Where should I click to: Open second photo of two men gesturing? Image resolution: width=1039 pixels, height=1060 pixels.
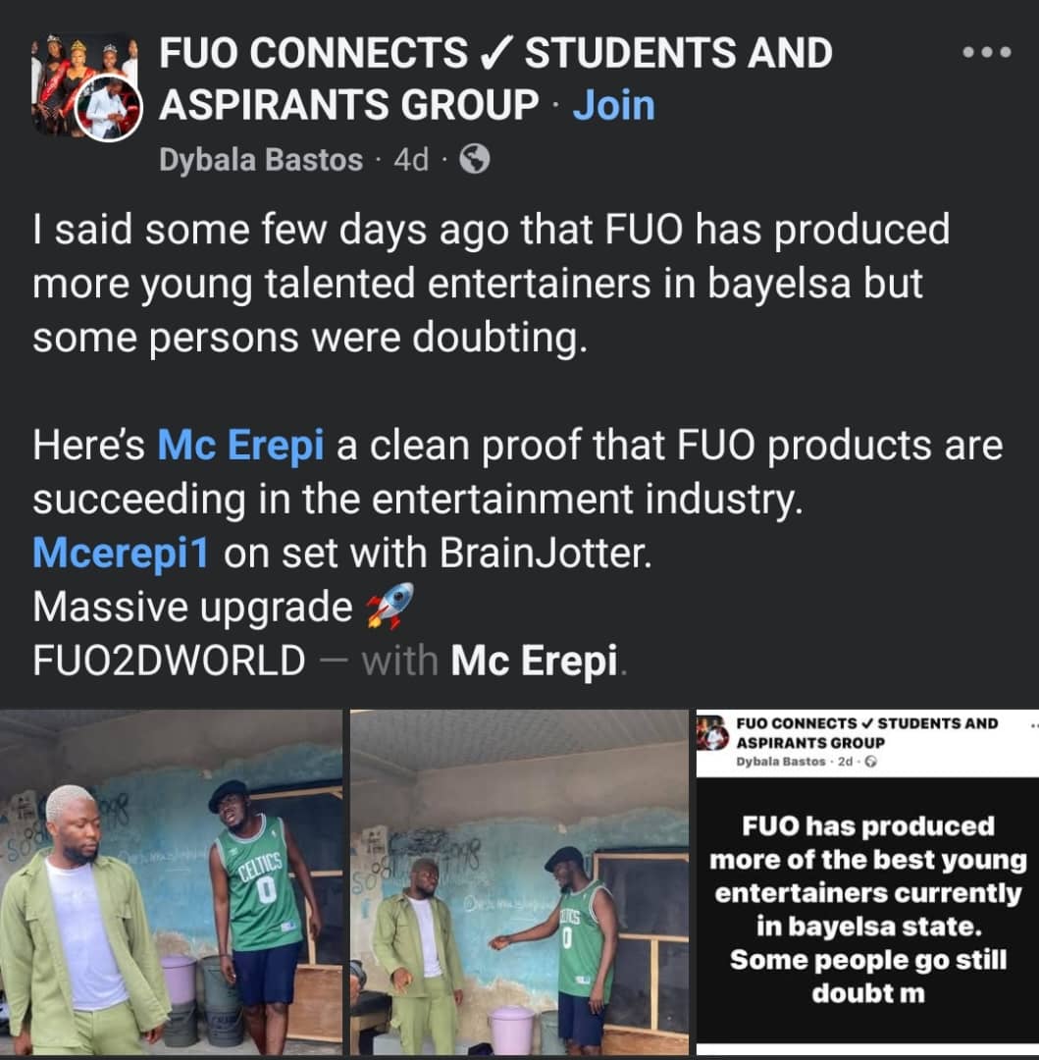tap(520, 881)
